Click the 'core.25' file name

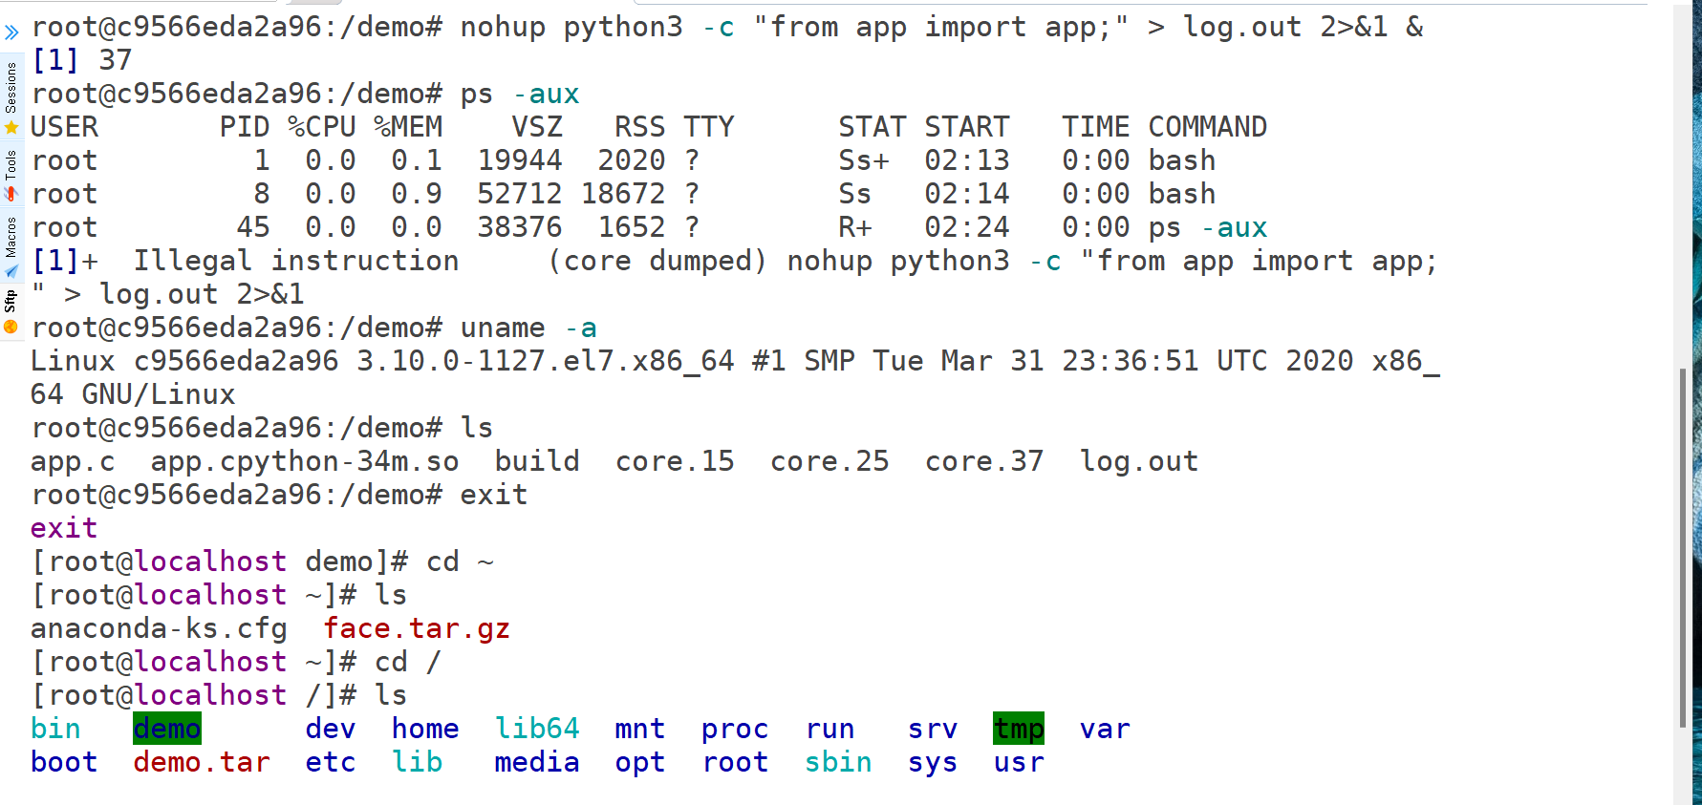(829, 461)
